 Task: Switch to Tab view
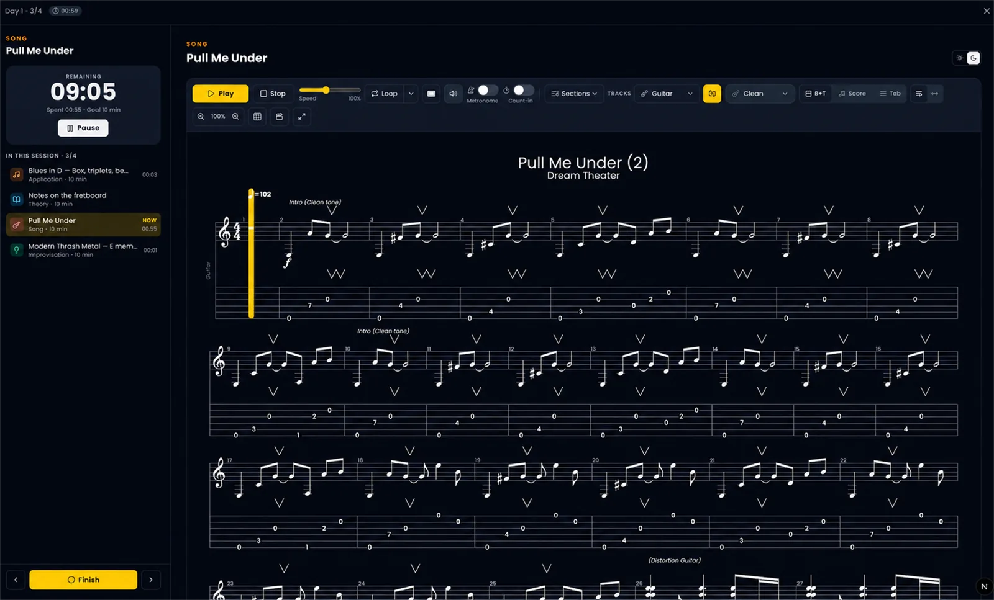[x=890, y=94]
